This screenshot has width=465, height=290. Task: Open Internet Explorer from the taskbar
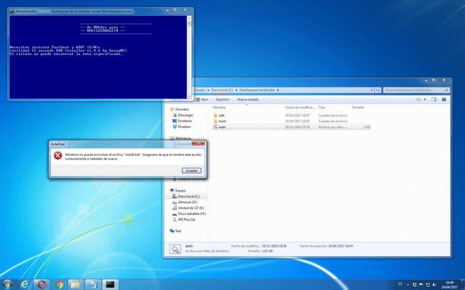point(25,284)
